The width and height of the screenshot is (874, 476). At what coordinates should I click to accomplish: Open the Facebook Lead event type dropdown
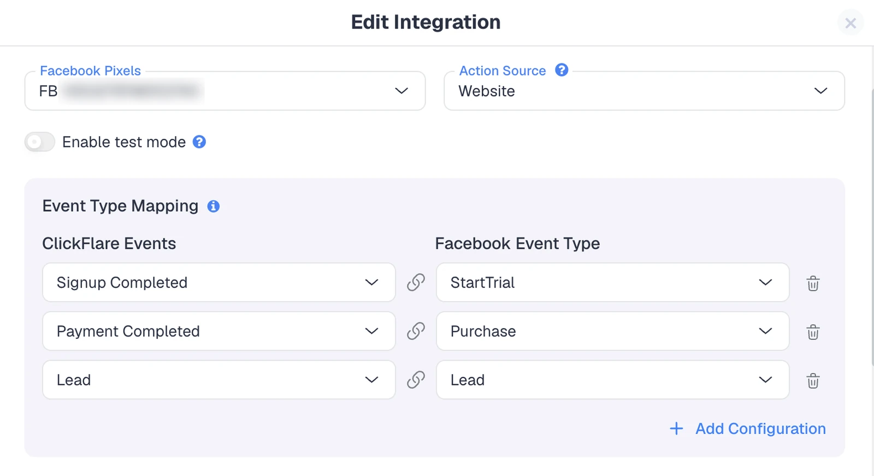point(613,380)
